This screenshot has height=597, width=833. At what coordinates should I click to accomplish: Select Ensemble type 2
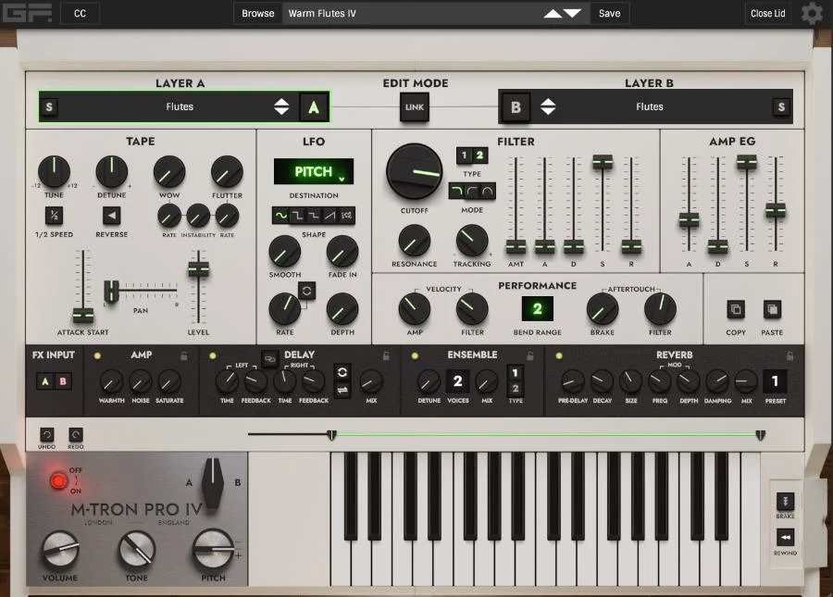point(515,388)
